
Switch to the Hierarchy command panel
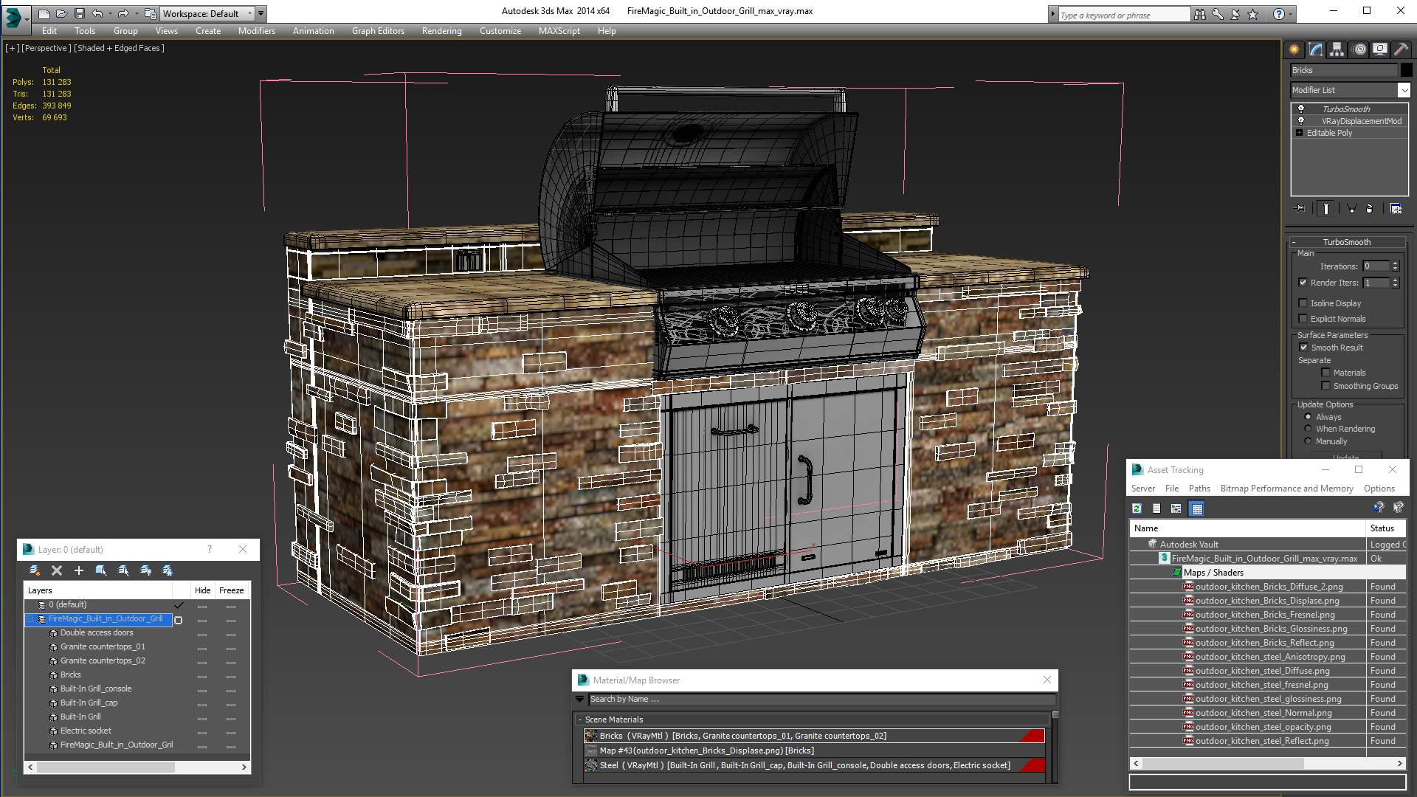(x=1337, y=49)
